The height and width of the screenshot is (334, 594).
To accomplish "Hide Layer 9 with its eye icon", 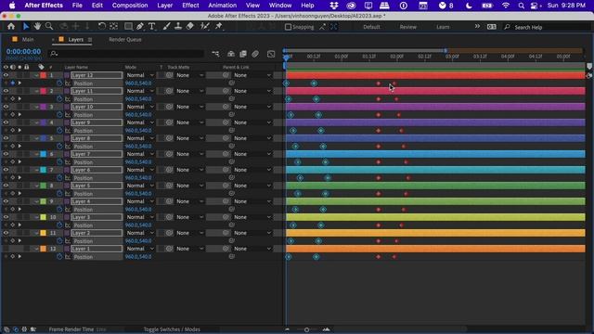I will click(6, 122).
